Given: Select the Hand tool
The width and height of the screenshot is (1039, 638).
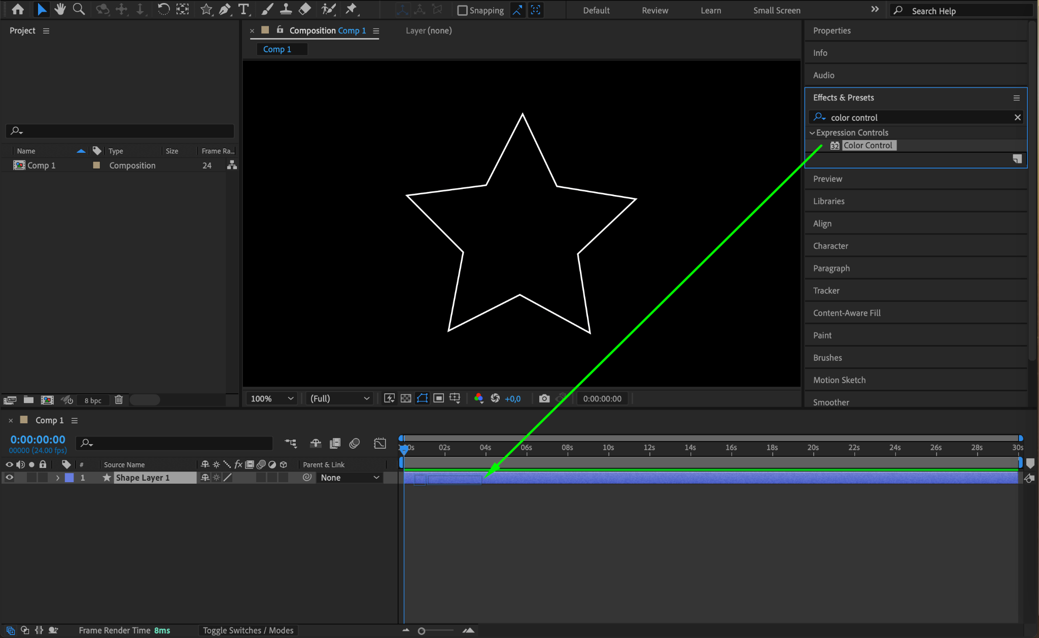Looking at the screenshot, I should tap(60, 9).
